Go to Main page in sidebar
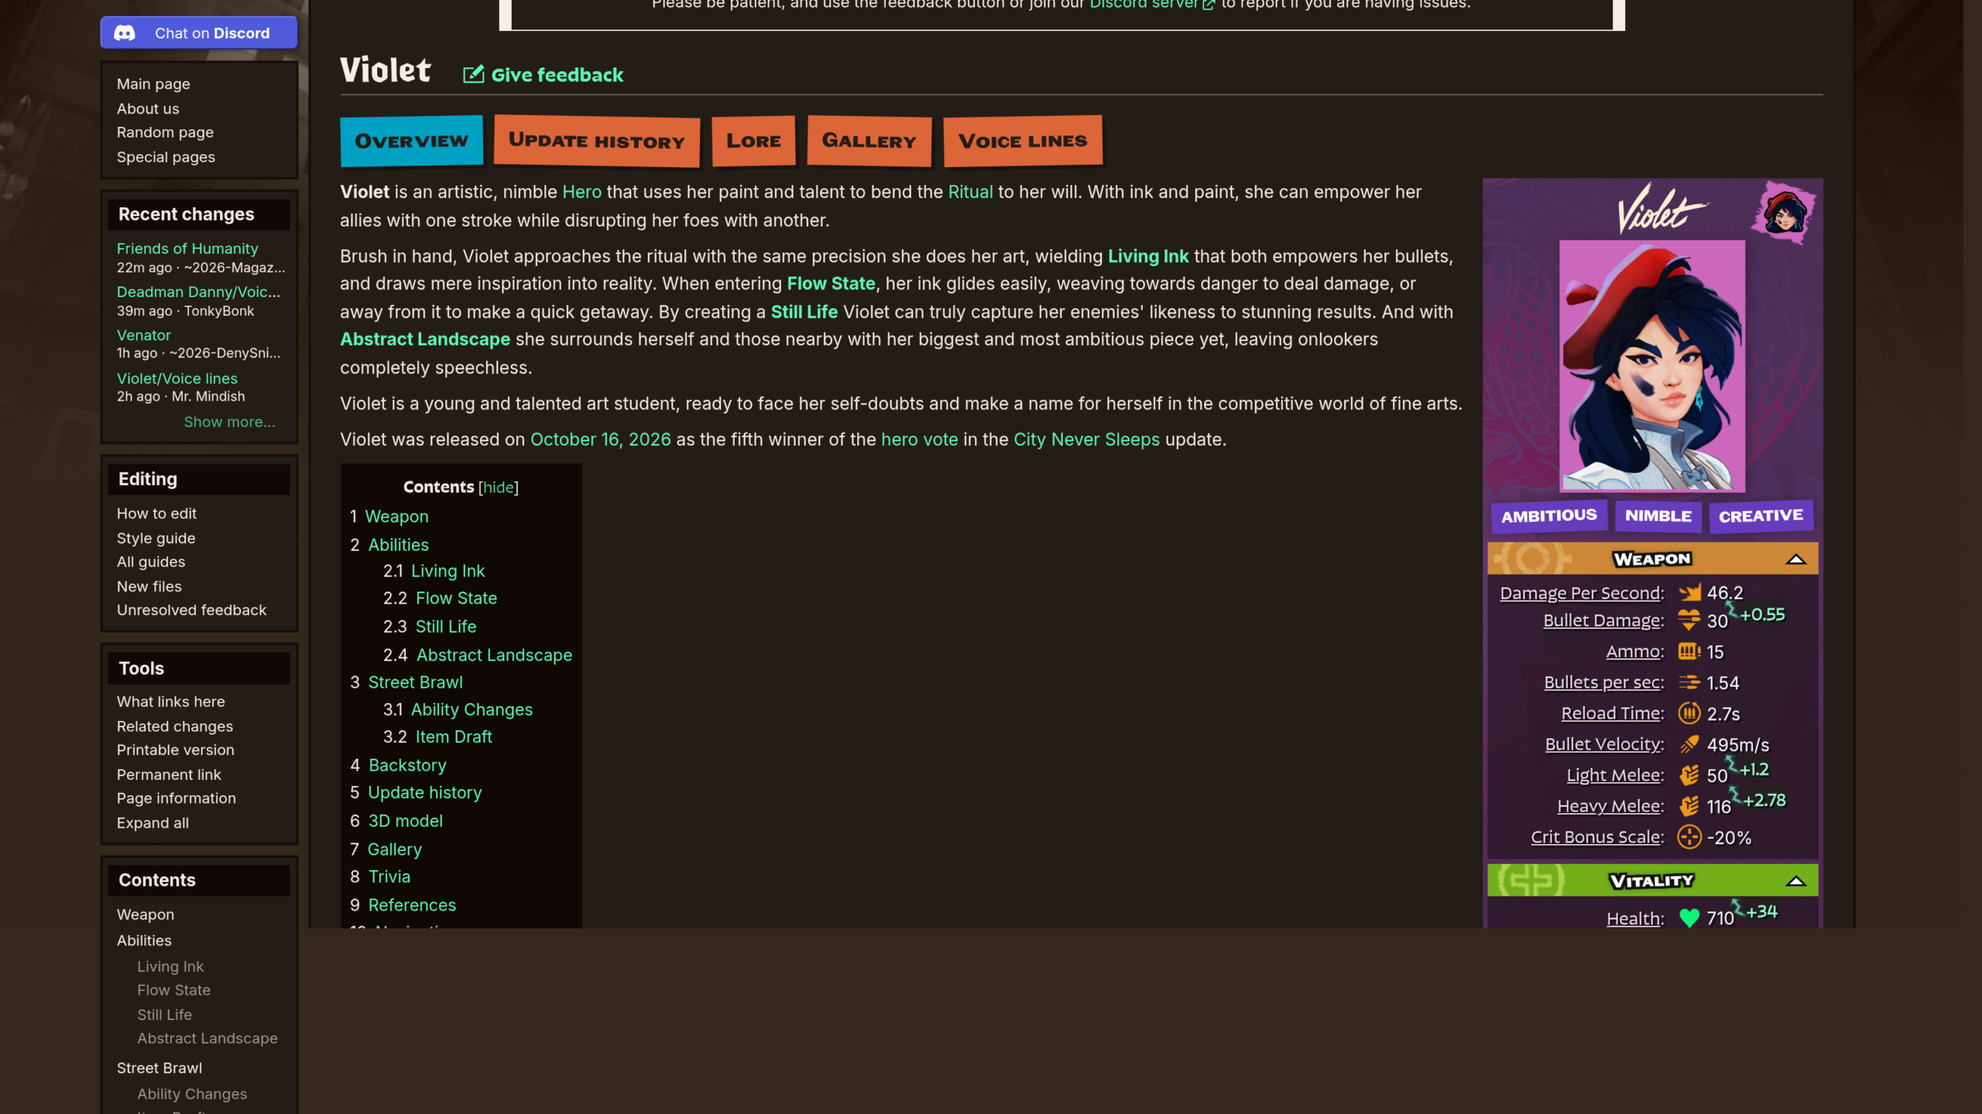Viewport: 1982px width, 1114px height. point(153,84)
